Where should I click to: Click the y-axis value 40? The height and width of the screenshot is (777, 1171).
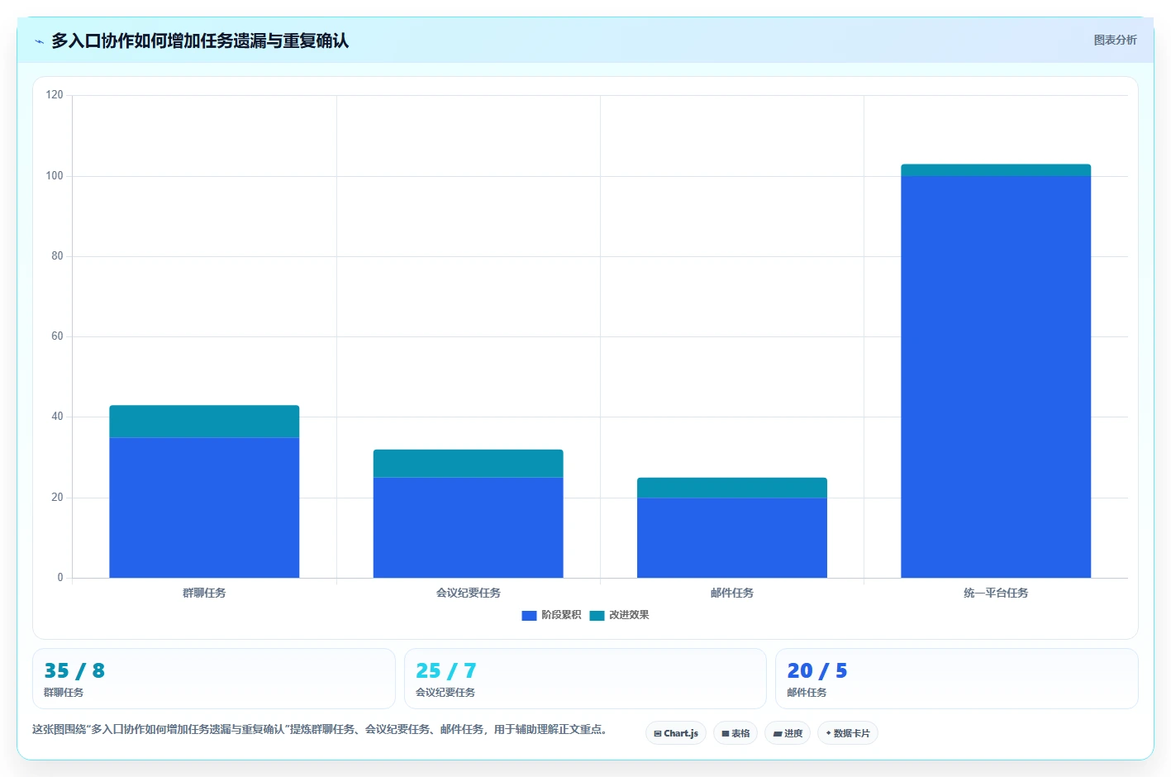click(57, 417)
